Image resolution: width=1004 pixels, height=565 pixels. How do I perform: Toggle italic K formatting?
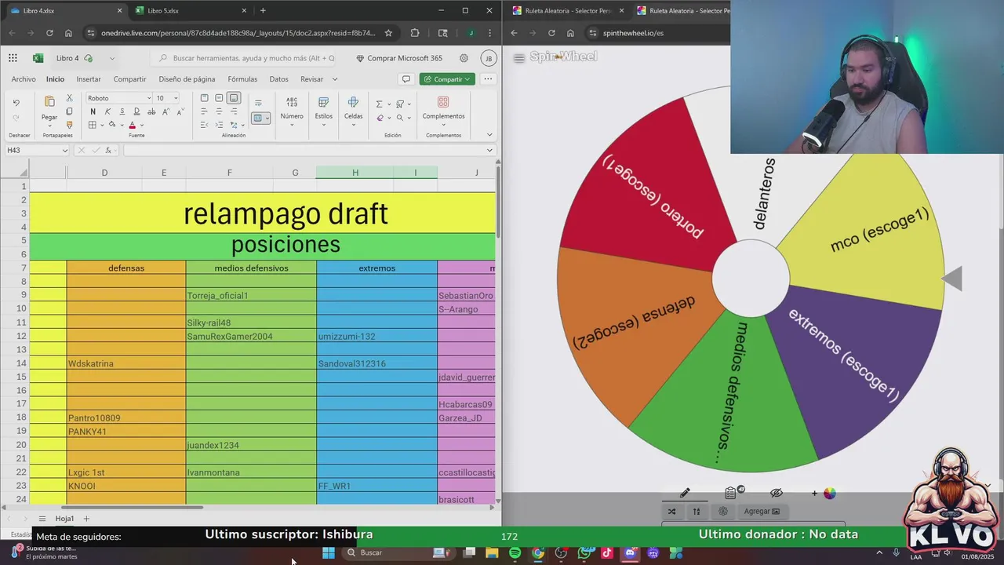pyautogui.click(x=107, y=111)
